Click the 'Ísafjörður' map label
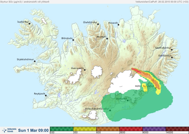 pos(23,22)
